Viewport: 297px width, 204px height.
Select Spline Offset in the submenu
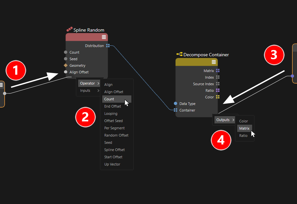coord(117,150)
